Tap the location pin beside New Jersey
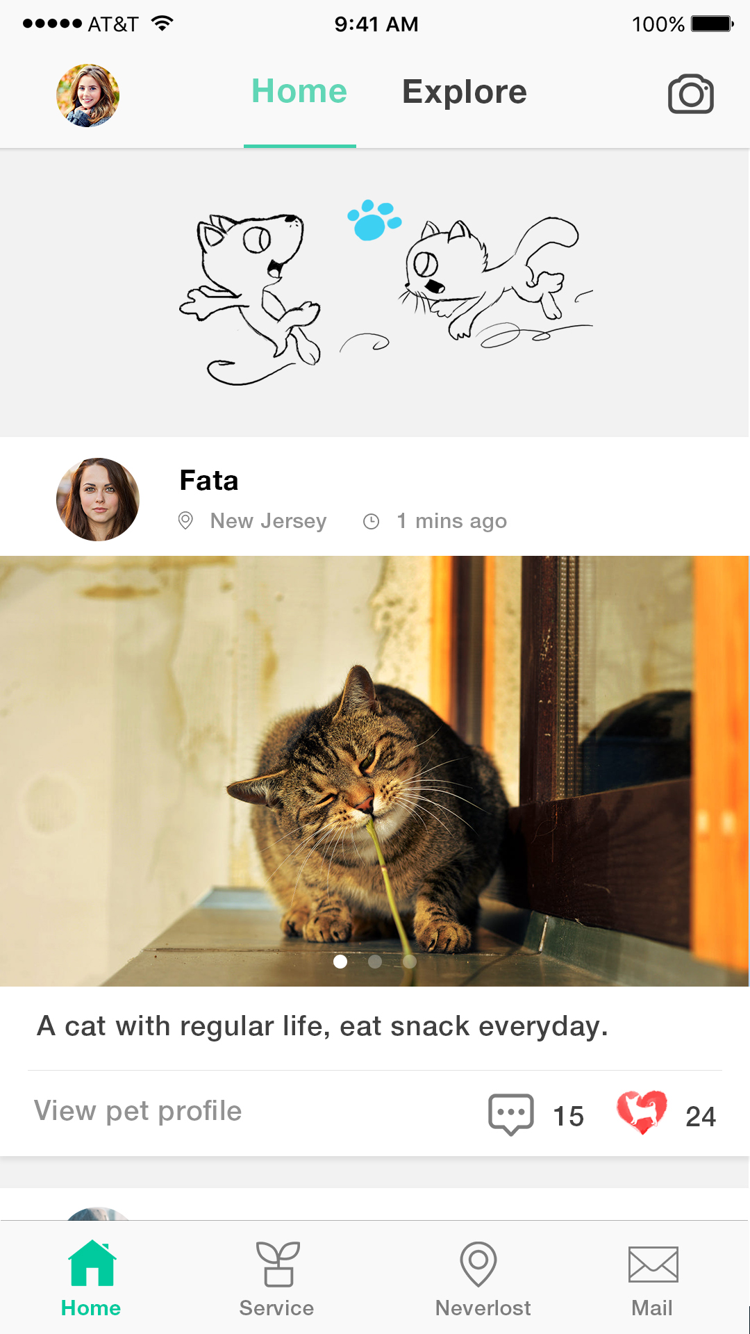Screen dimensions: 750x1334 pos(185,520)
